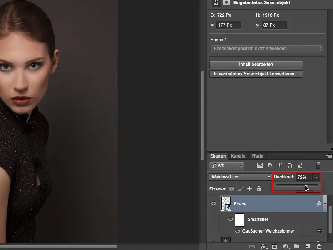The width and height of the screenshot is (333, 250).
Task: Click the shape layer filter icon
Action: point(290,165)
